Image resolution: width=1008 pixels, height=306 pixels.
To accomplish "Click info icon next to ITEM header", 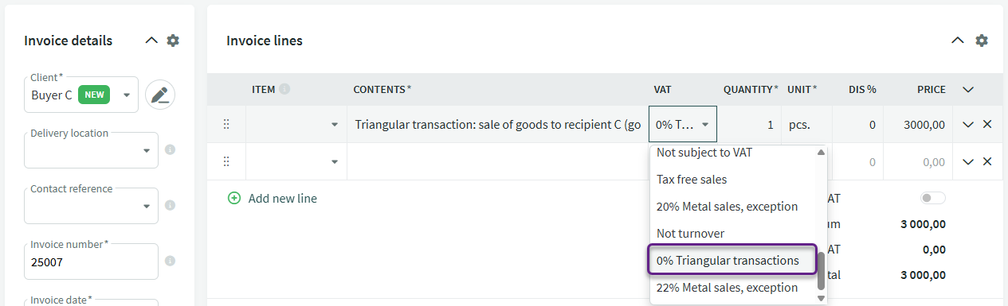I will click(x=284, y=89).
